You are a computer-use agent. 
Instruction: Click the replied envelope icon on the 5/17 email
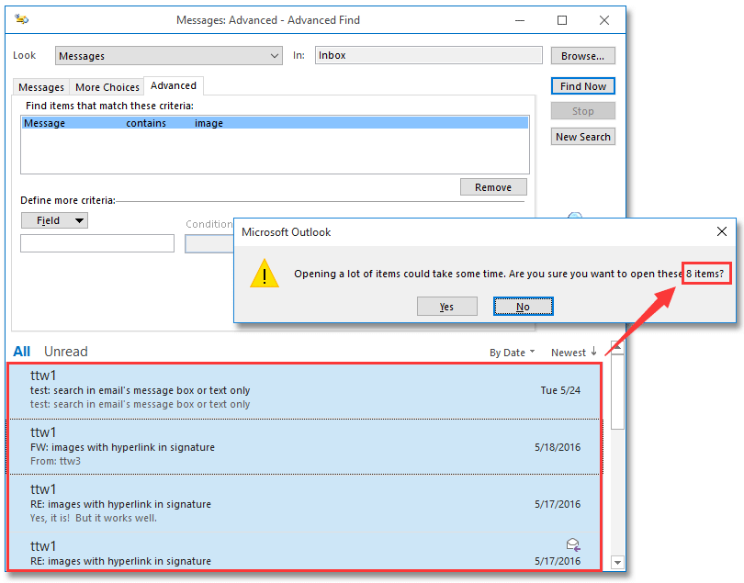click(572, 544)
